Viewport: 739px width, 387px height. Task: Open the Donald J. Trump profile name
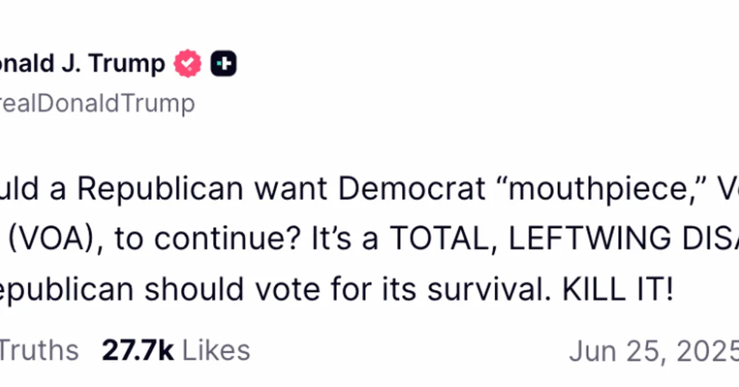[x=83, y=64]
